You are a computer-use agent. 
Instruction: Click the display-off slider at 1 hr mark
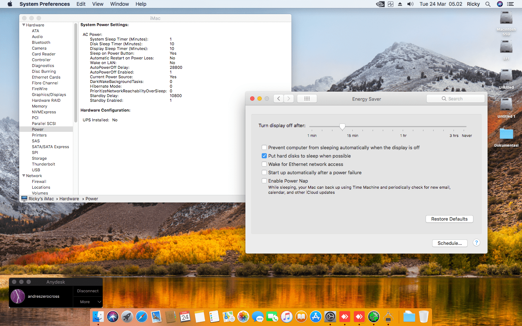click(x=403, y=127)
